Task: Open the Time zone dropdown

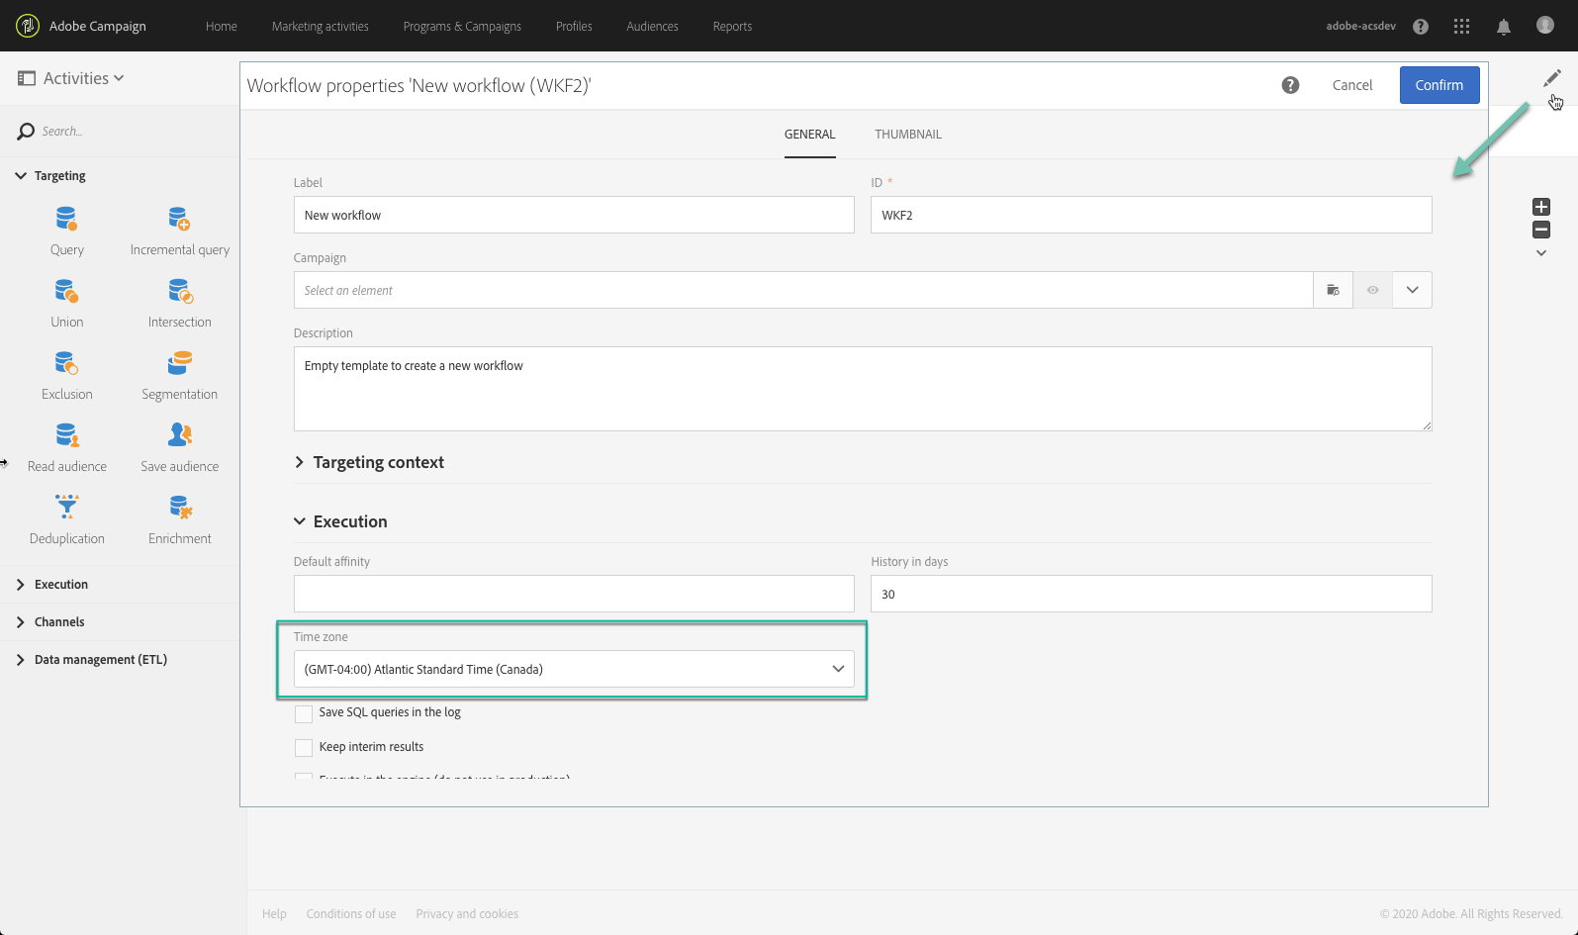Action: click(x=574, y=670)
